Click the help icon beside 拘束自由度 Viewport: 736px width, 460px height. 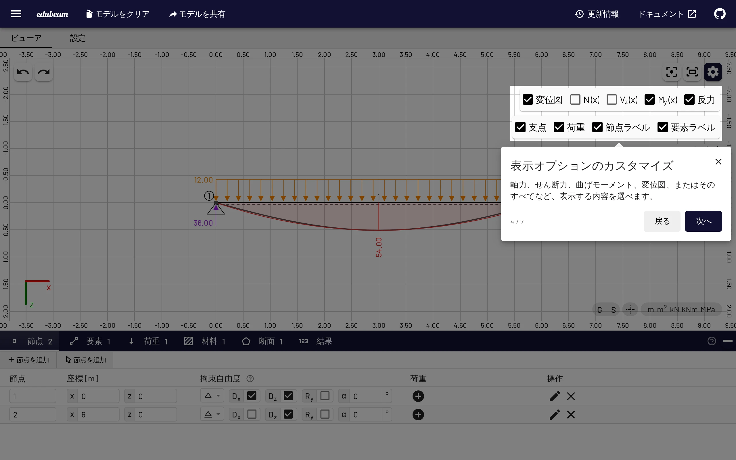pos(250,378)
